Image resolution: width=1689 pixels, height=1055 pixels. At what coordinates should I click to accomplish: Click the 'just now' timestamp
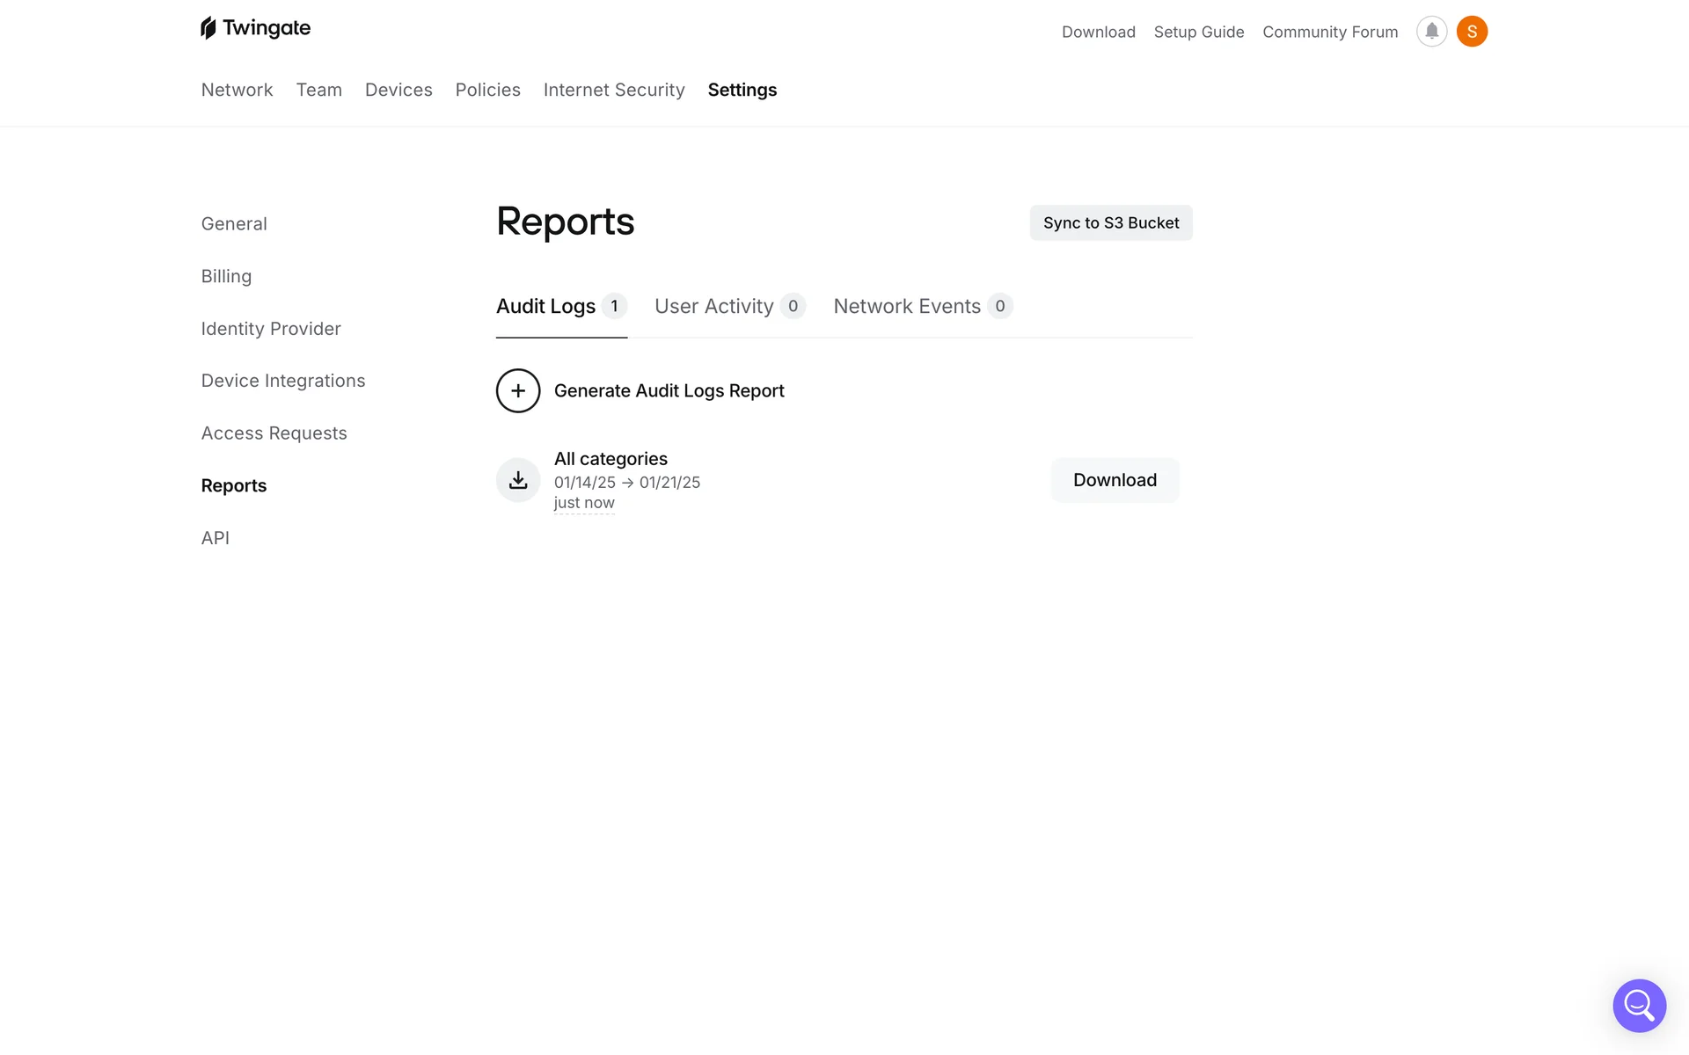coord(584,503)
